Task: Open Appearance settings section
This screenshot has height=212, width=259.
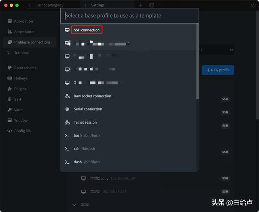Action: point(30,32)
